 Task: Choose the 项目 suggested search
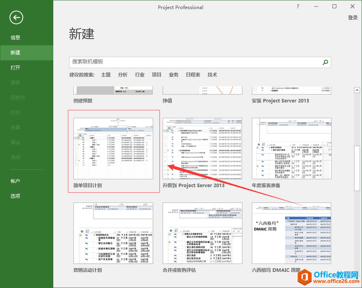(157, 74)
